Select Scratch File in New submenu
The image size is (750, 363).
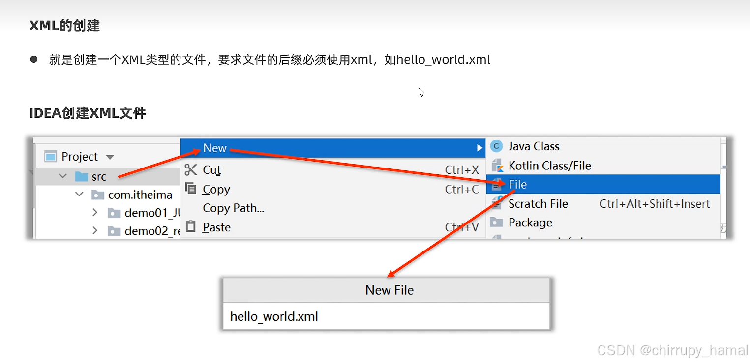pyautogui.click(x=603, y=203)
